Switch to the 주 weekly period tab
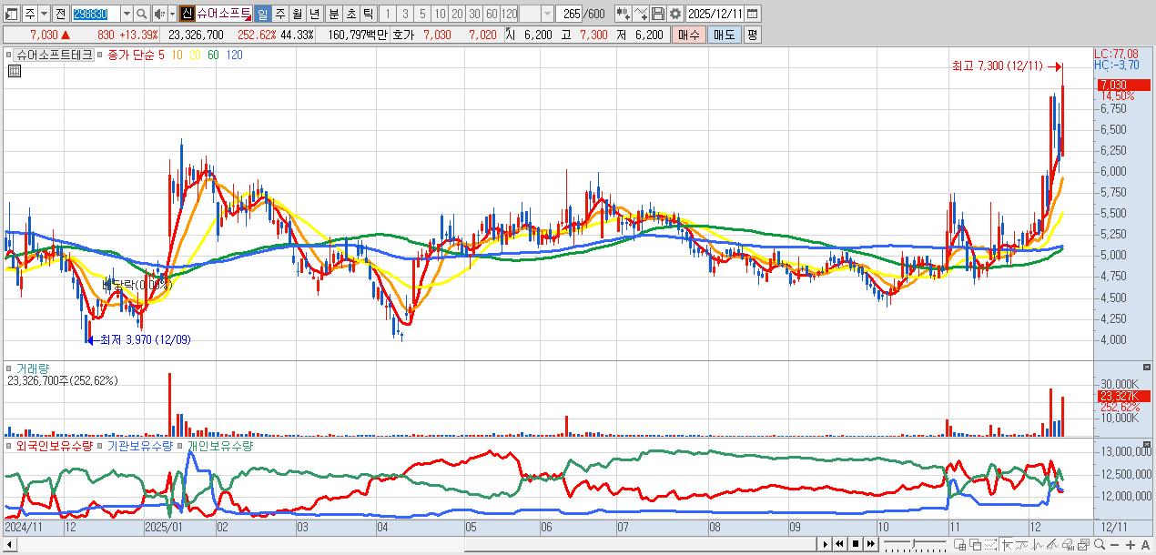Screen dimensions: 1156x555 (280, 14)
